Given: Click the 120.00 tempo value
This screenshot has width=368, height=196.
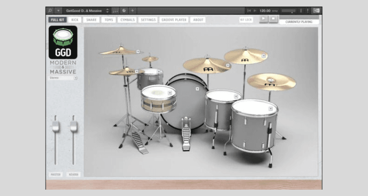Looking at the screenshot, I should click(265, 11).
